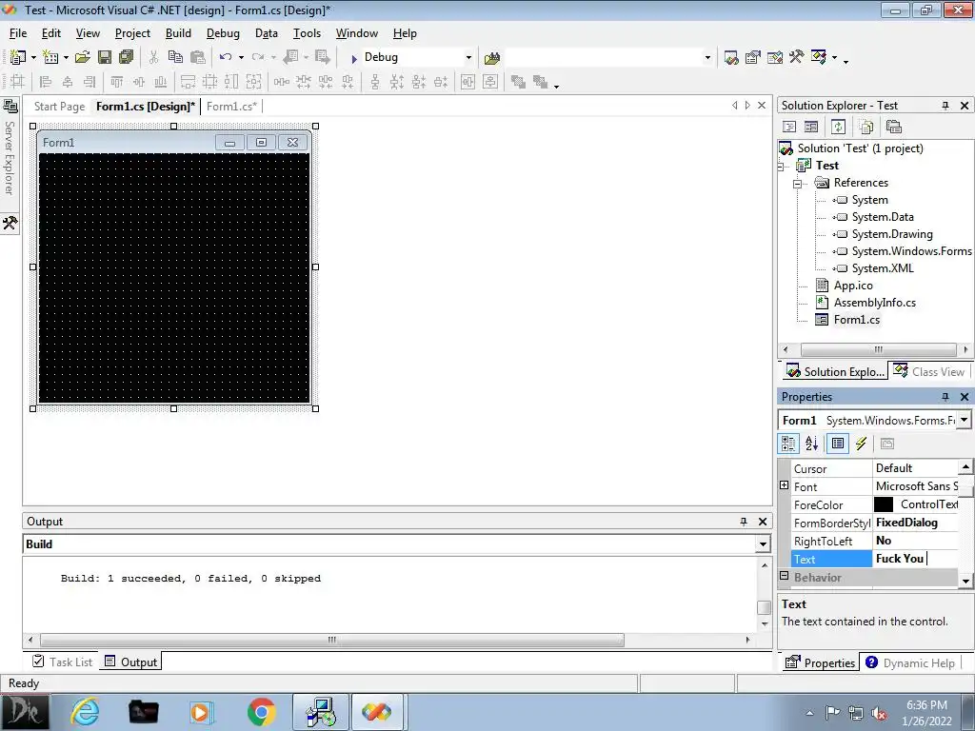
Task: Click Solution Explorer horizontal scrollbar thumb
Action: [878, 349]
